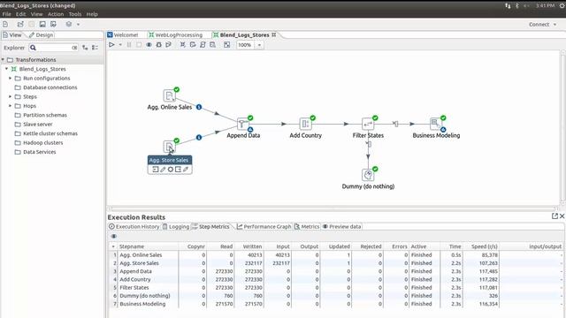Expand the Hops folder

[10, 106]
